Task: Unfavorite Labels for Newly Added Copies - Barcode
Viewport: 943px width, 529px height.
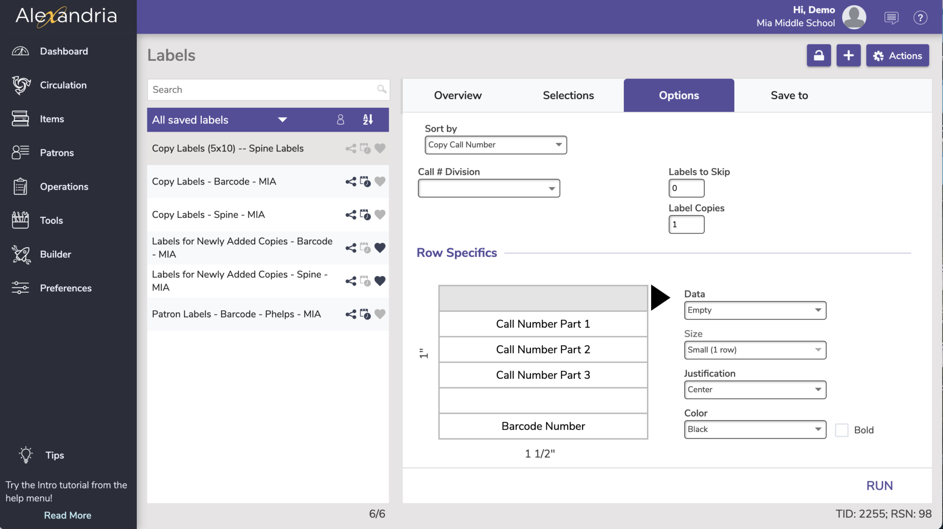Action: click(x=380, y=248)
